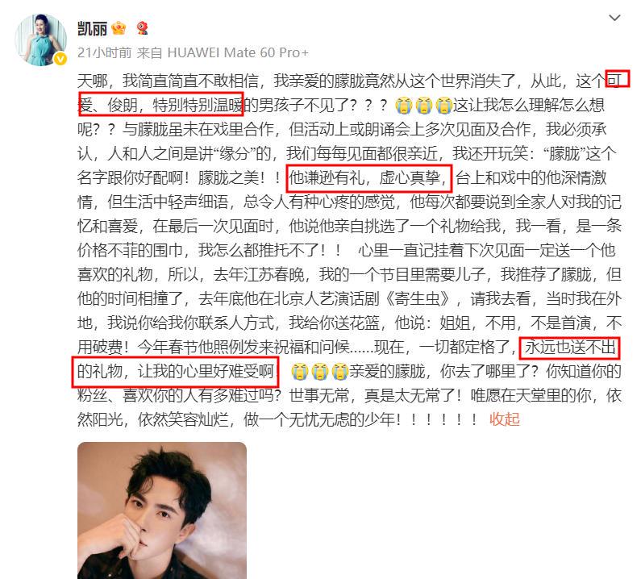Click middle crying emoji after 好难受啊
The height and width of the screenshot is (579, 641).
319,371
